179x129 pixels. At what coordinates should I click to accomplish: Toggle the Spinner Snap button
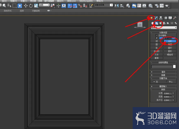pos(85,6)
